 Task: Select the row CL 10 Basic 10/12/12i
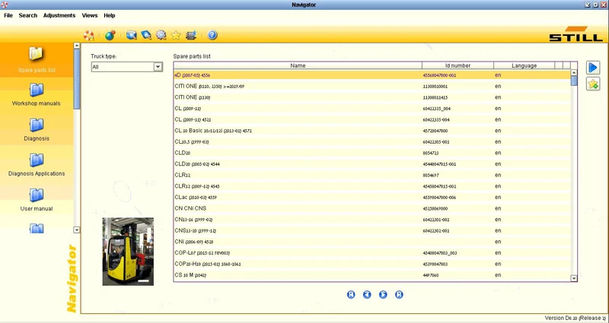[x=372, y=131]
